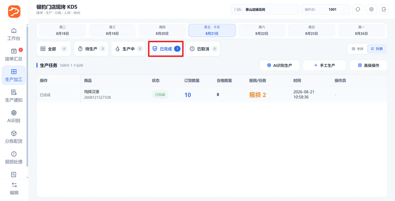Viewport: 395px width, 201px height.
Task: Click the timestamp 2026-08-21 10:58:36
Action: pos(304,95)
